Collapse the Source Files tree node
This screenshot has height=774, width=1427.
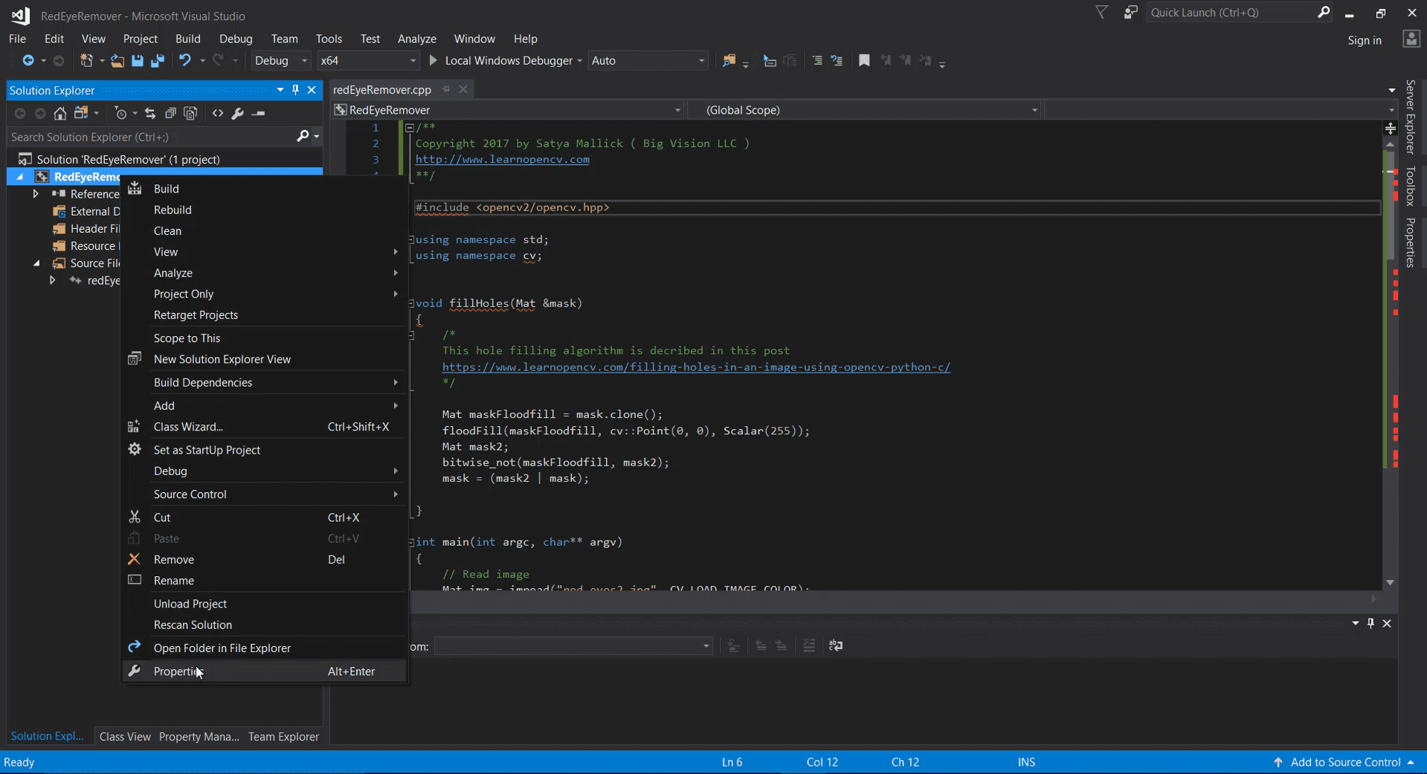click(36, 263)
